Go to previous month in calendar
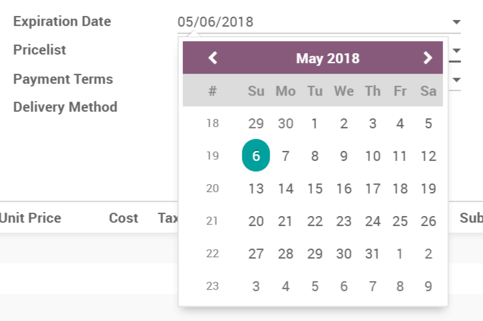 coord(213,58)
